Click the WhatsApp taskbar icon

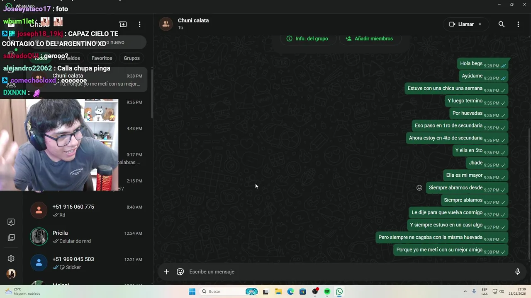(x=339, y=291)
